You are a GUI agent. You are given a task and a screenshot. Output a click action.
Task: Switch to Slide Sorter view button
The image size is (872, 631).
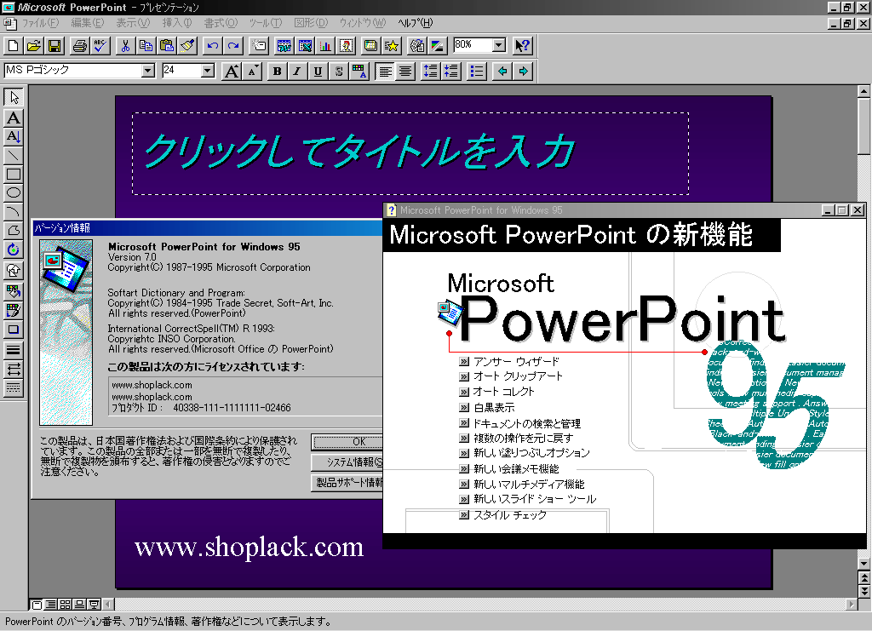pos(65,605)
